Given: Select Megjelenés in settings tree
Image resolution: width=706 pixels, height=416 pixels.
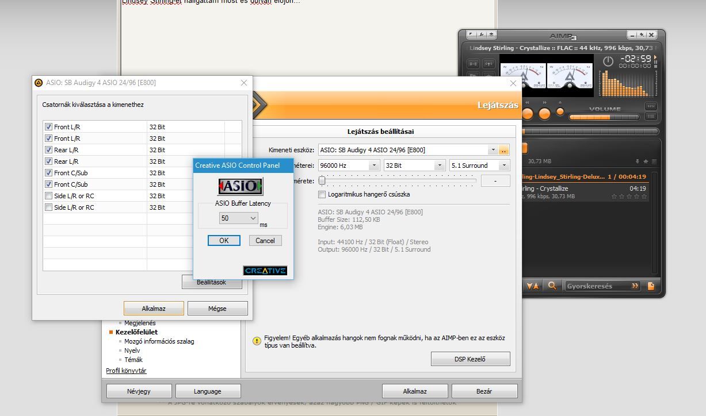Looking at the screenshot, I should tap(140, 323).
